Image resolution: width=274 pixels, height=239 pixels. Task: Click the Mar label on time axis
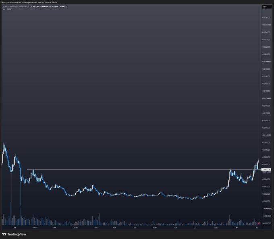pyautogui.click(x=114, y=228)
